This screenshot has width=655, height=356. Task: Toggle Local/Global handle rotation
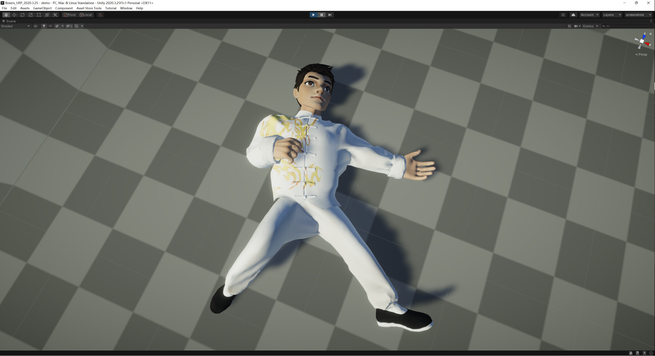point(86,15)
